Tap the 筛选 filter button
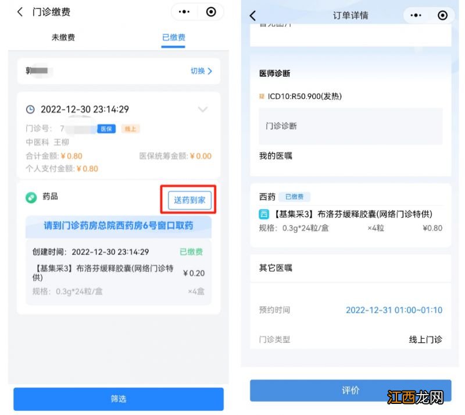This screenshot has height=415, width=465. (119, 399)
